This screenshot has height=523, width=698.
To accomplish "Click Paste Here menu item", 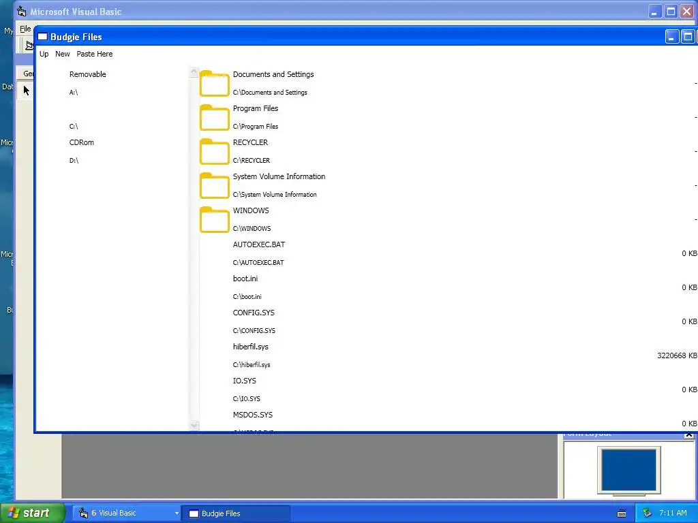I will coord(94,54).
